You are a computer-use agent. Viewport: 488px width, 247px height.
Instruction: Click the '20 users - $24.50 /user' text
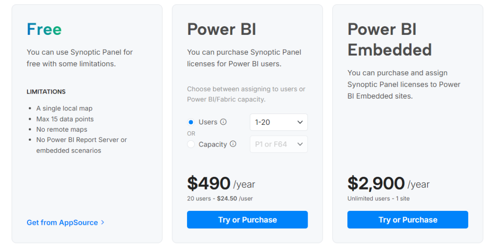tap(221, 199)
